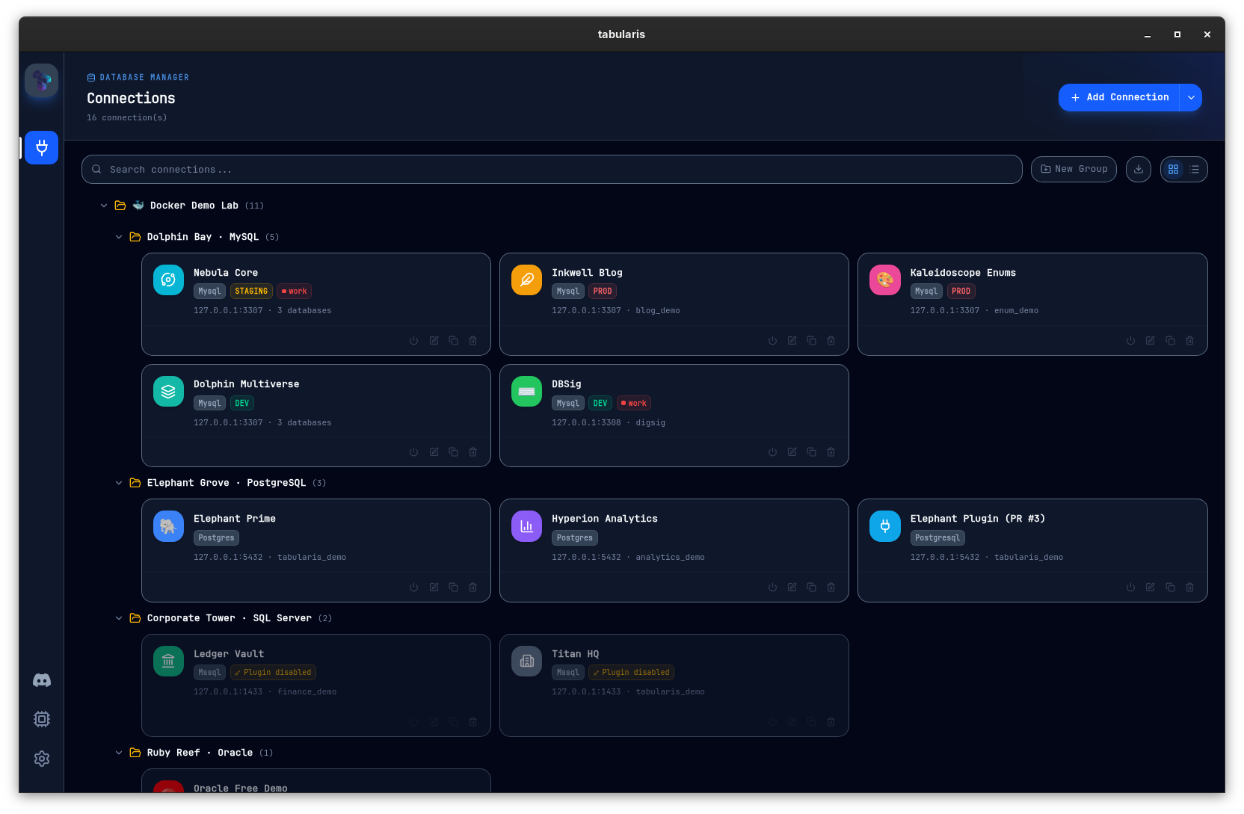Delete the Dolphin Multiverse connection
Viewport: 1244px width, 814px height.
pyautogui.click(x=473, y=452)
